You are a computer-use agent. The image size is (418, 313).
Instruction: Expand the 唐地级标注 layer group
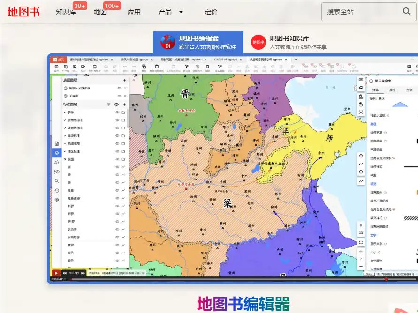click(x=65, y=120)
